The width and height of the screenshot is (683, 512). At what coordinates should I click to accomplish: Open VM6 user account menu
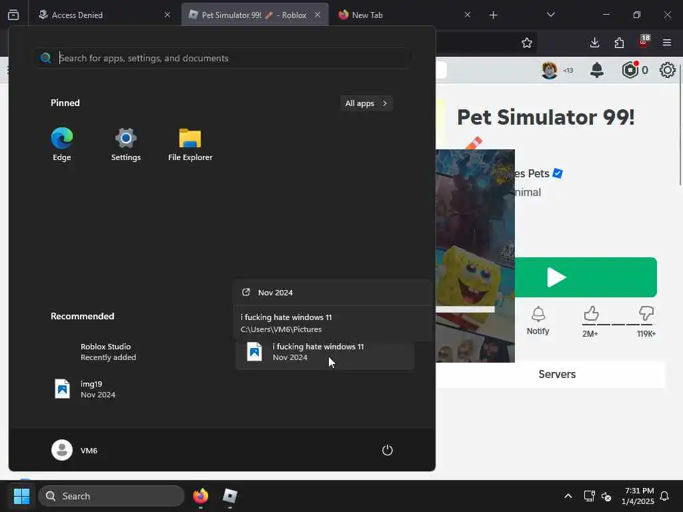75,450
